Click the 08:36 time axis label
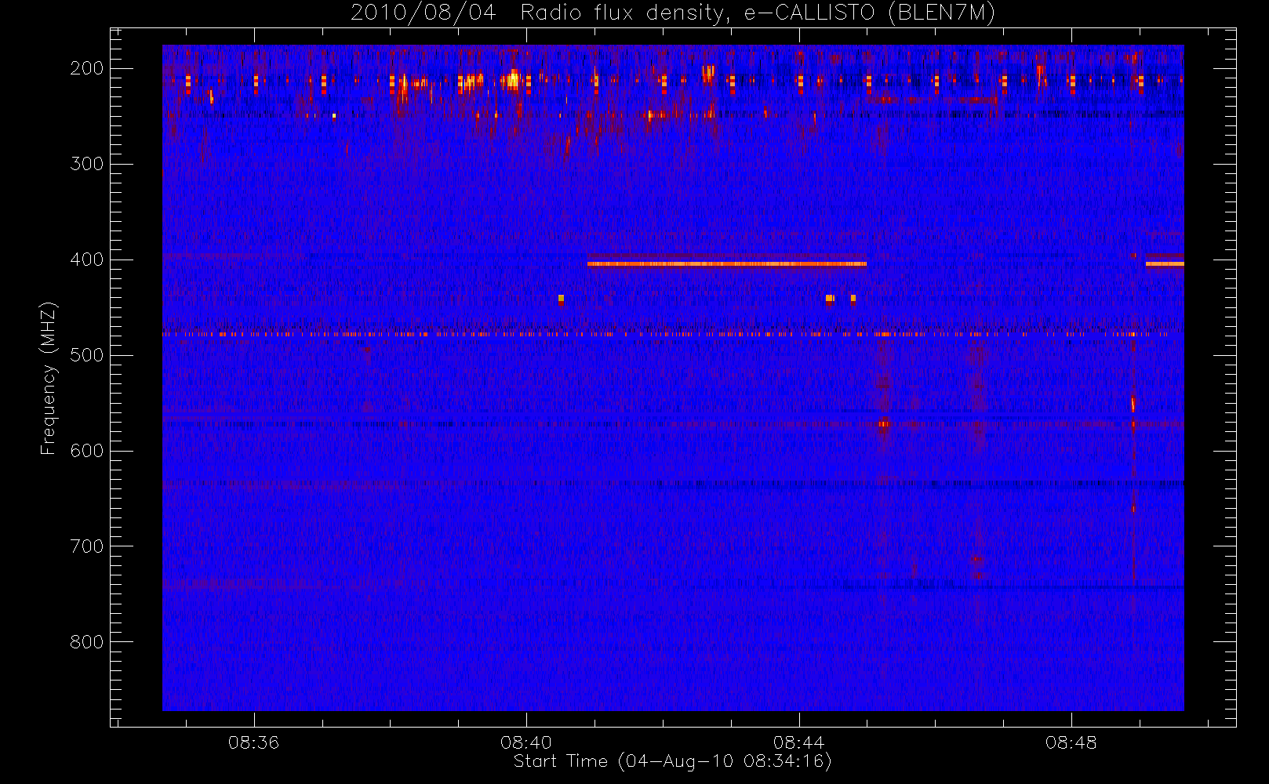Image resolution: width=1269 pixels, height=784 pixels. (253, 742)
